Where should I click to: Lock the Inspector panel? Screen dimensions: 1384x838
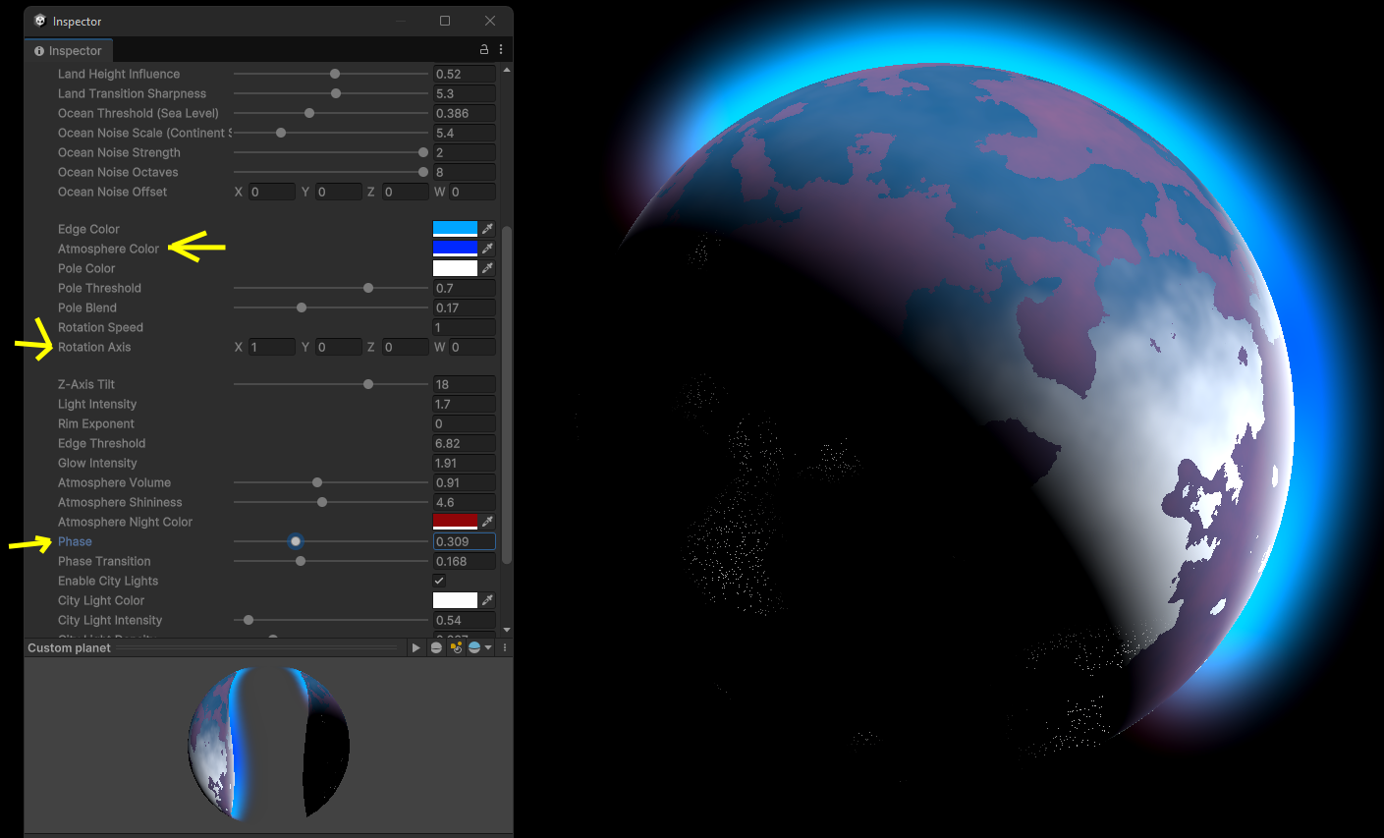point(483,49)
